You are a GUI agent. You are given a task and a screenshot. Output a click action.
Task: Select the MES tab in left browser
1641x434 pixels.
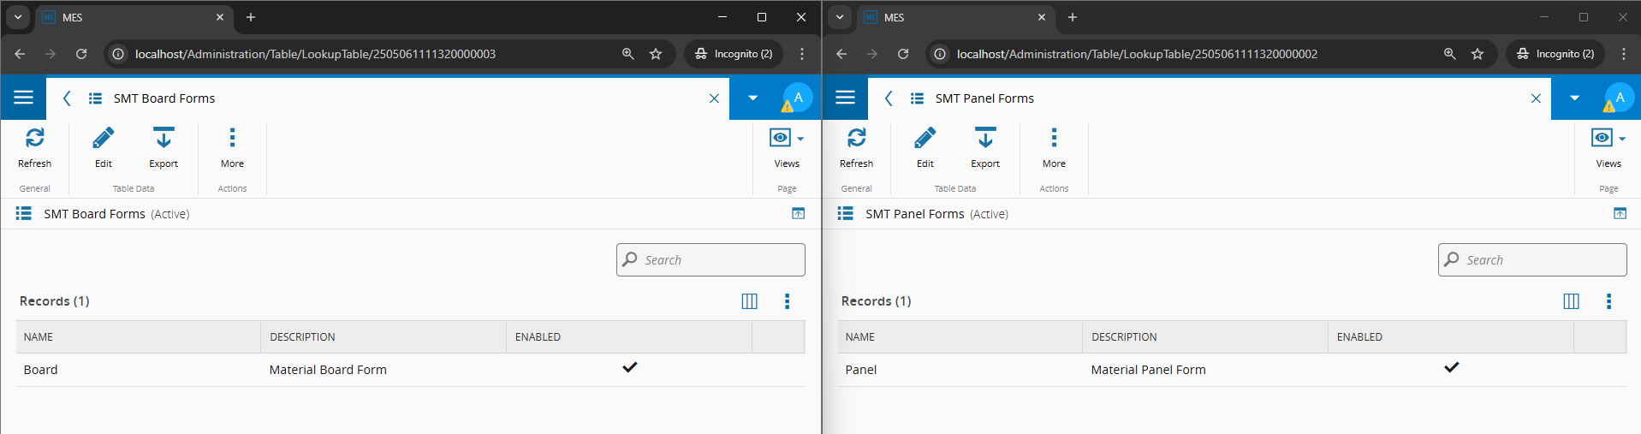click(128, 17)
